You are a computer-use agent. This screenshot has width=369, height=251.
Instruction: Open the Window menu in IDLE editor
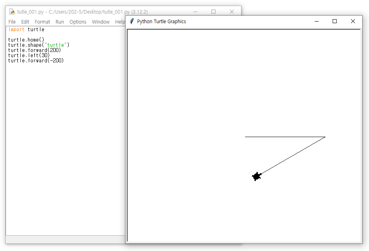tap(101, 22)
